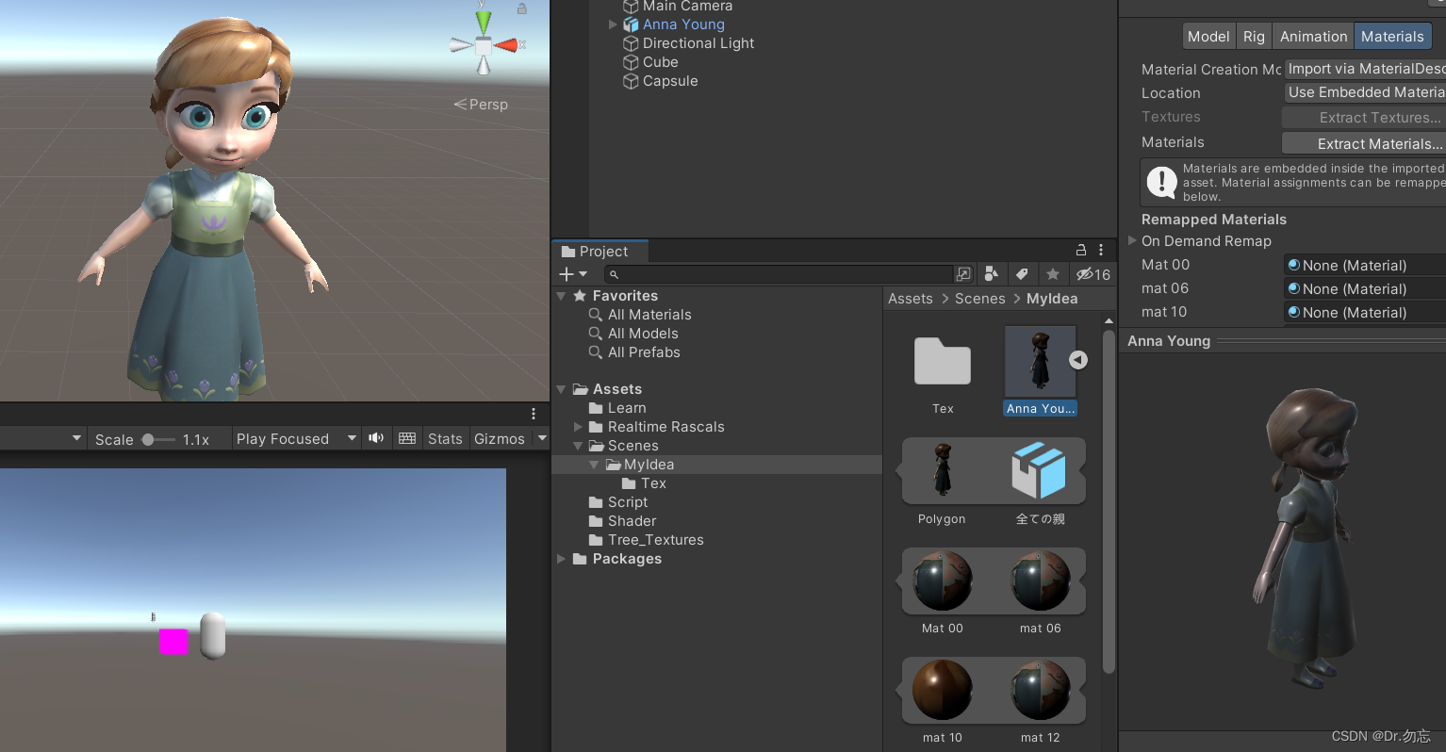Select the Mat 00 material thumbnail
1446x752 pixels.
[x=943, y=581]
